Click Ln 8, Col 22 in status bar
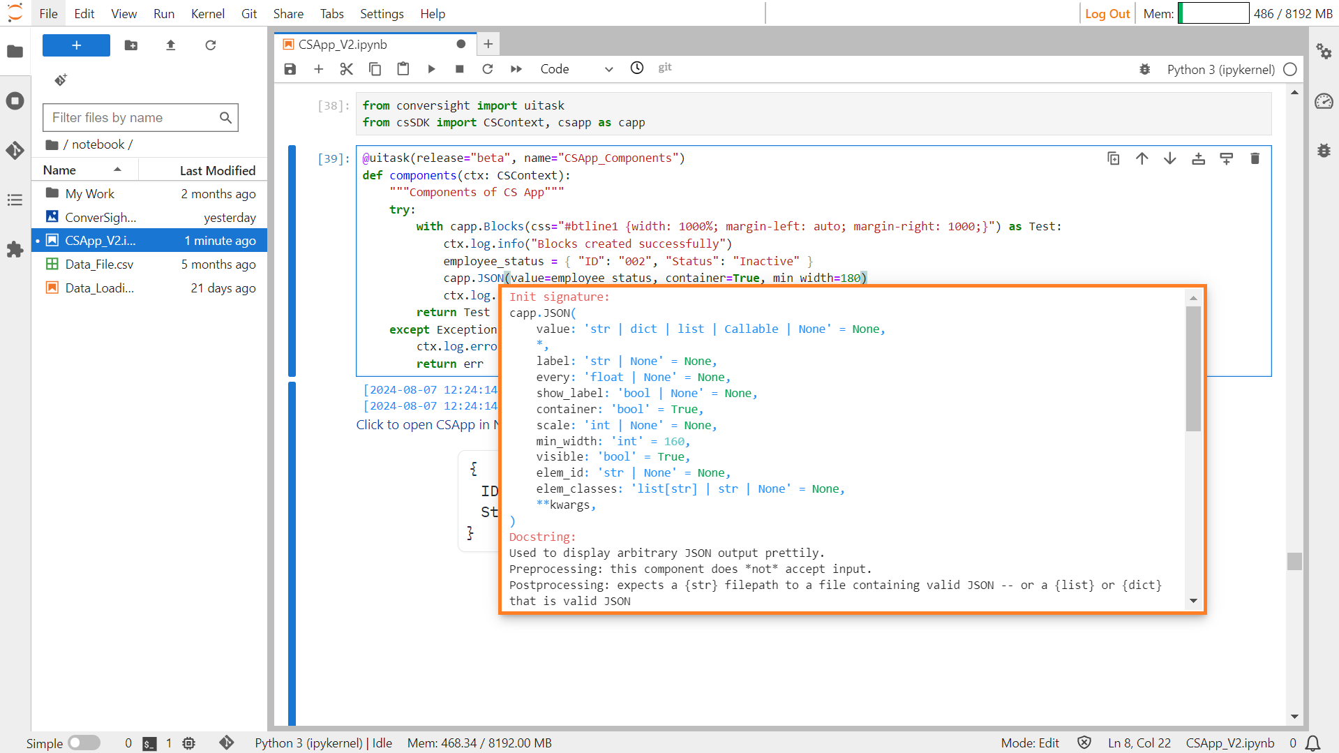This screenshot has height=753, width=1339. pyautogui.click(x=1139, y=743)
